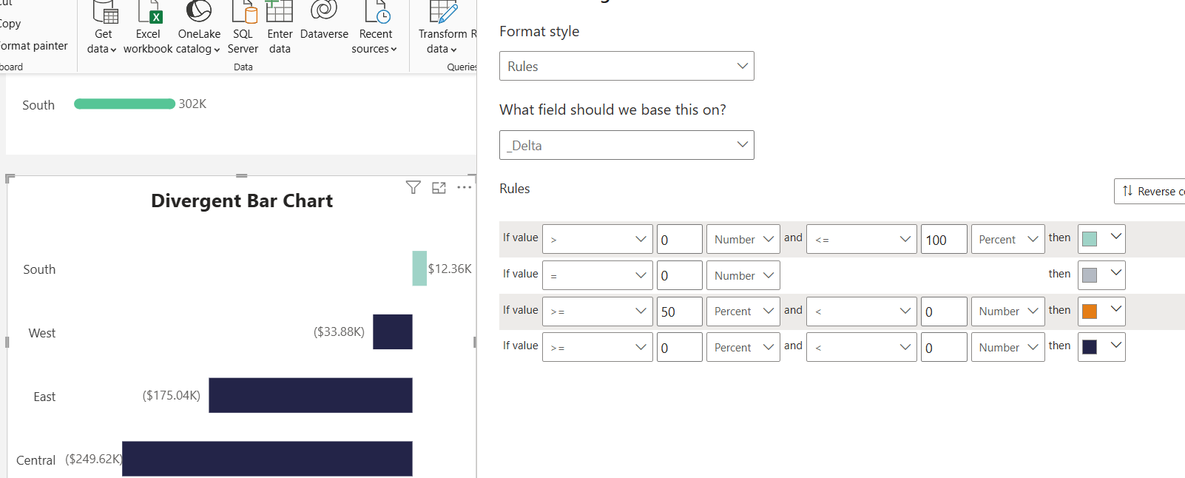Edit first rule's upper value field 100

(944, 239)
